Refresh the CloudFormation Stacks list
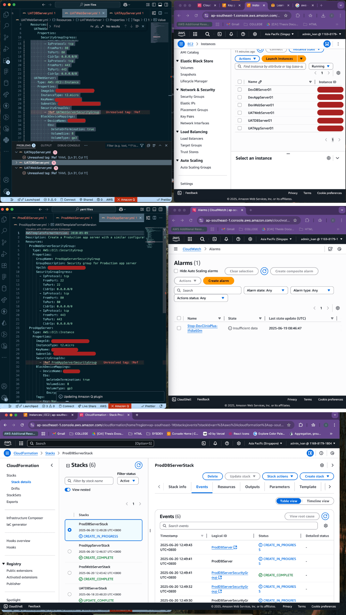This screenshot has width=346, height=615. point(138,465)
